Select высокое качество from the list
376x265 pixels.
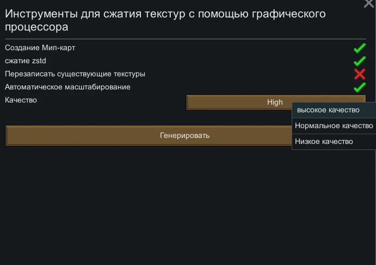[x=328, y=110]
